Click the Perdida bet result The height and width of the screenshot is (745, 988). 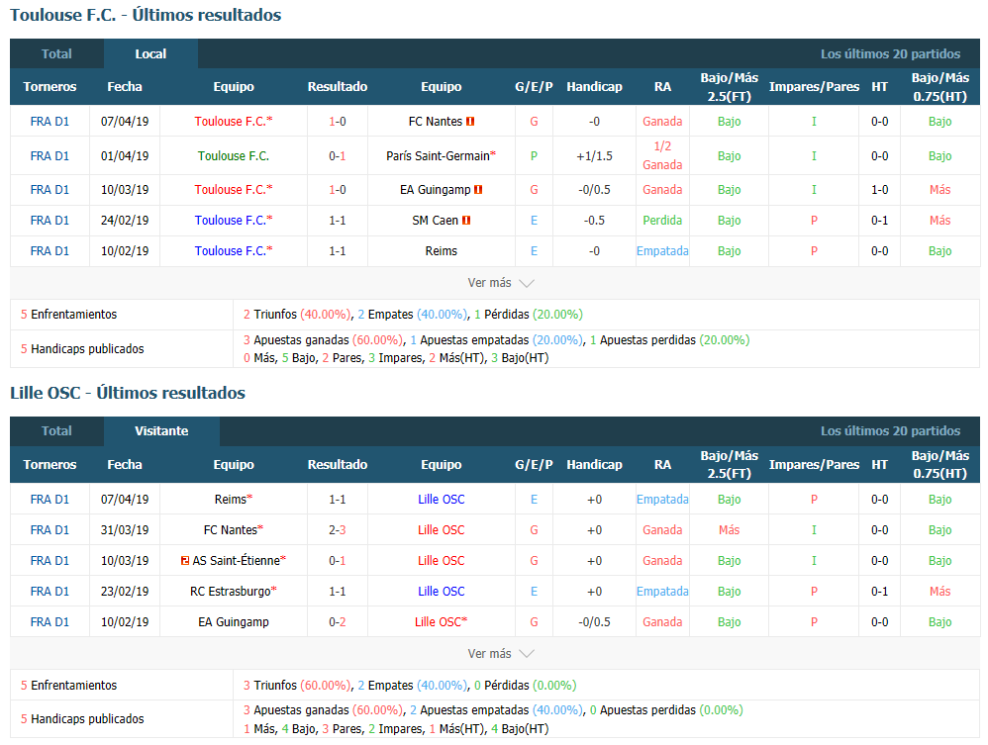coord(662,221)
